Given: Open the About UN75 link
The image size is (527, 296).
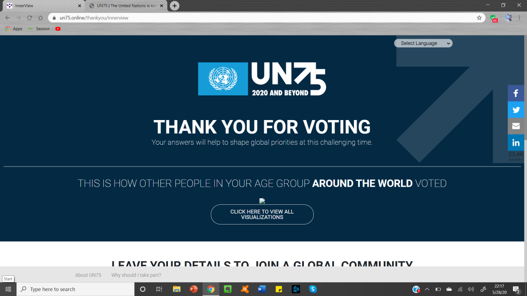Looking at the screenshot, I should 88,275.
